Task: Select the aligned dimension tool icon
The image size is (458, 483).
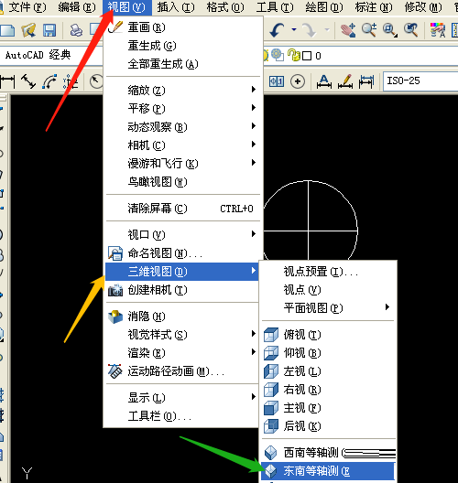Action: (x=28, y=81)
